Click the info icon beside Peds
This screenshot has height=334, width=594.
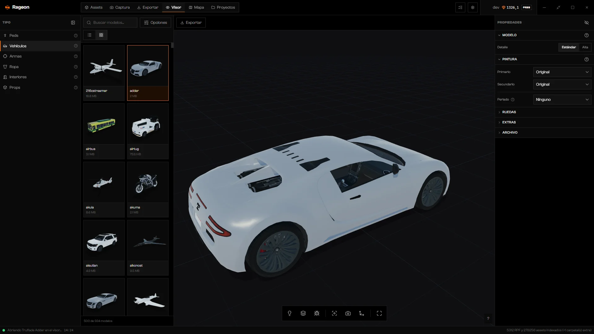pyautogui.click(x=76, y=36)
